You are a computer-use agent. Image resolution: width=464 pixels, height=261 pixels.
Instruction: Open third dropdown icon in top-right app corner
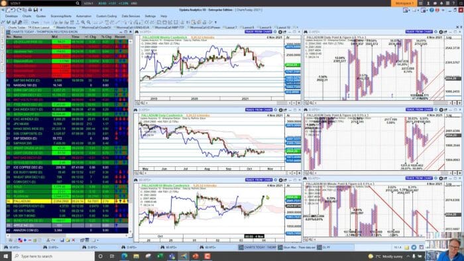click(x=424, y=10)
